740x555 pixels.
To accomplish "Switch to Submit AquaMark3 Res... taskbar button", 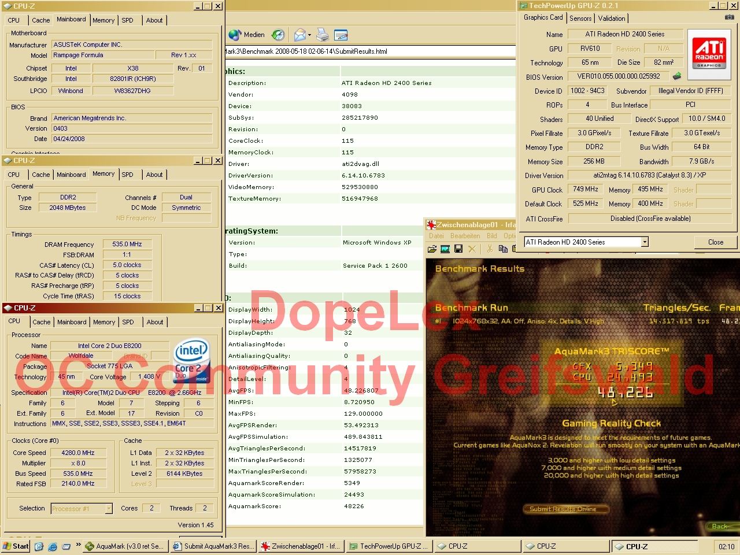I will click(213, 546).
